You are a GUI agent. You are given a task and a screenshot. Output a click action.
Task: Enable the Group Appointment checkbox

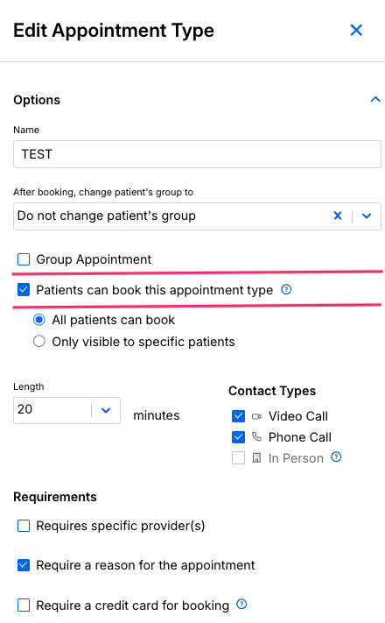tap(24, 259)
